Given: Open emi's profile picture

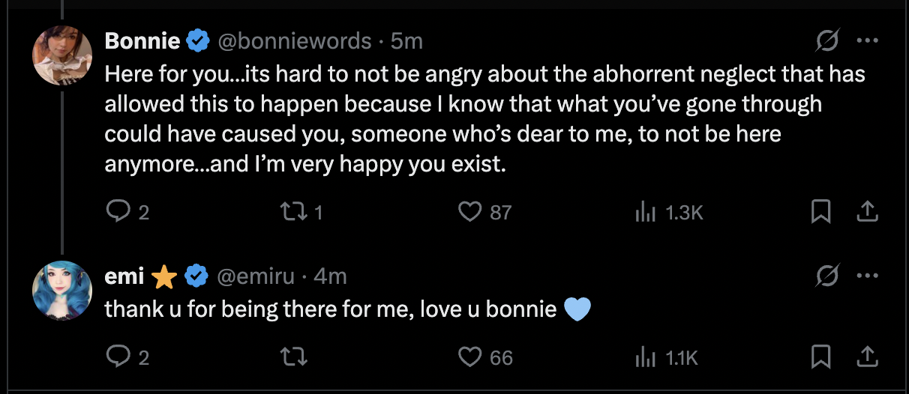Looking at the screenshot, I should pos(63,290).
